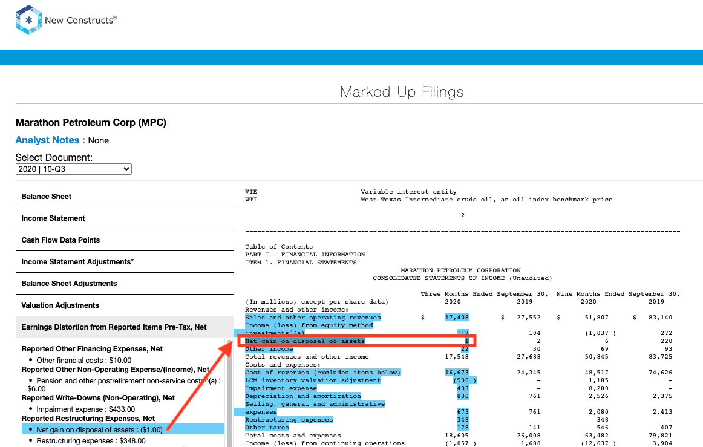Open Income Statement Adjustments* section
703x447 pixels.
(x=125, y=262)
